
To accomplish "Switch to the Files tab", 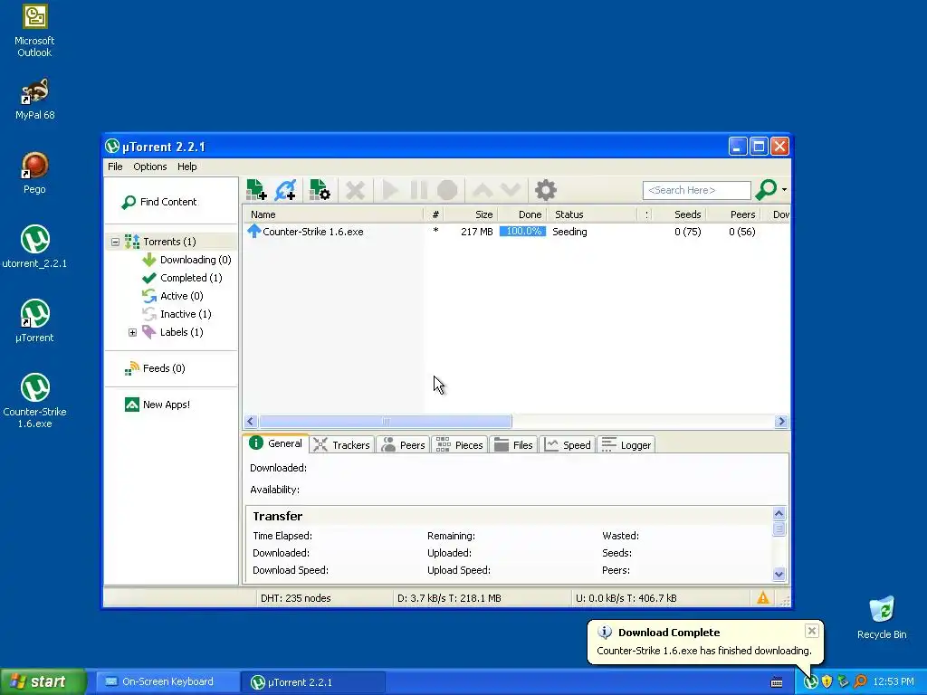I will (513, 445).
